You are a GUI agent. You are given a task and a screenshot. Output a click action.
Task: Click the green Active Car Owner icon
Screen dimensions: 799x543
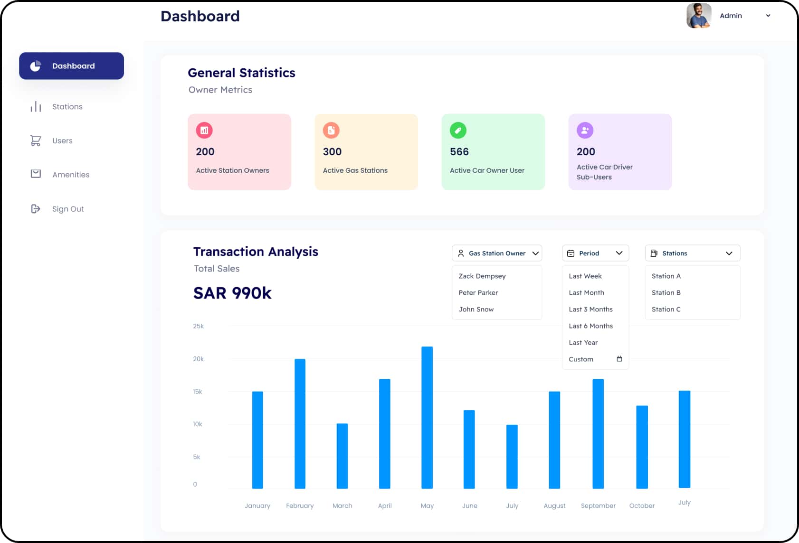click(x=458, y=131)
